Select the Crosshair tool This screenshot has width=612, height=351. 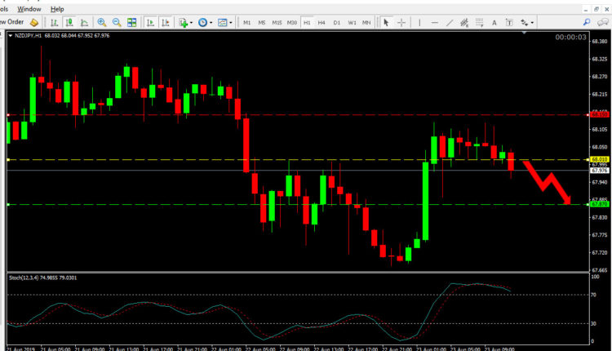coord(401,23)
